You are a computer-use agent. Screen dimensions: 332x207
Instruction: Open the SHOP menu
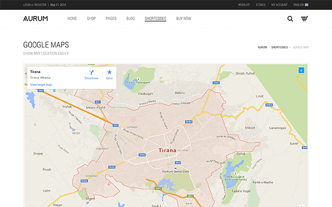point(91,19)
